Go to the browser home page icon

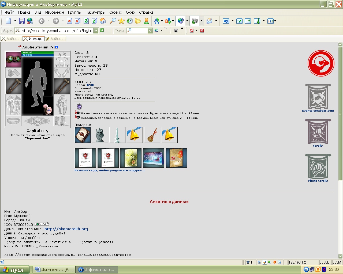[103, 21]
